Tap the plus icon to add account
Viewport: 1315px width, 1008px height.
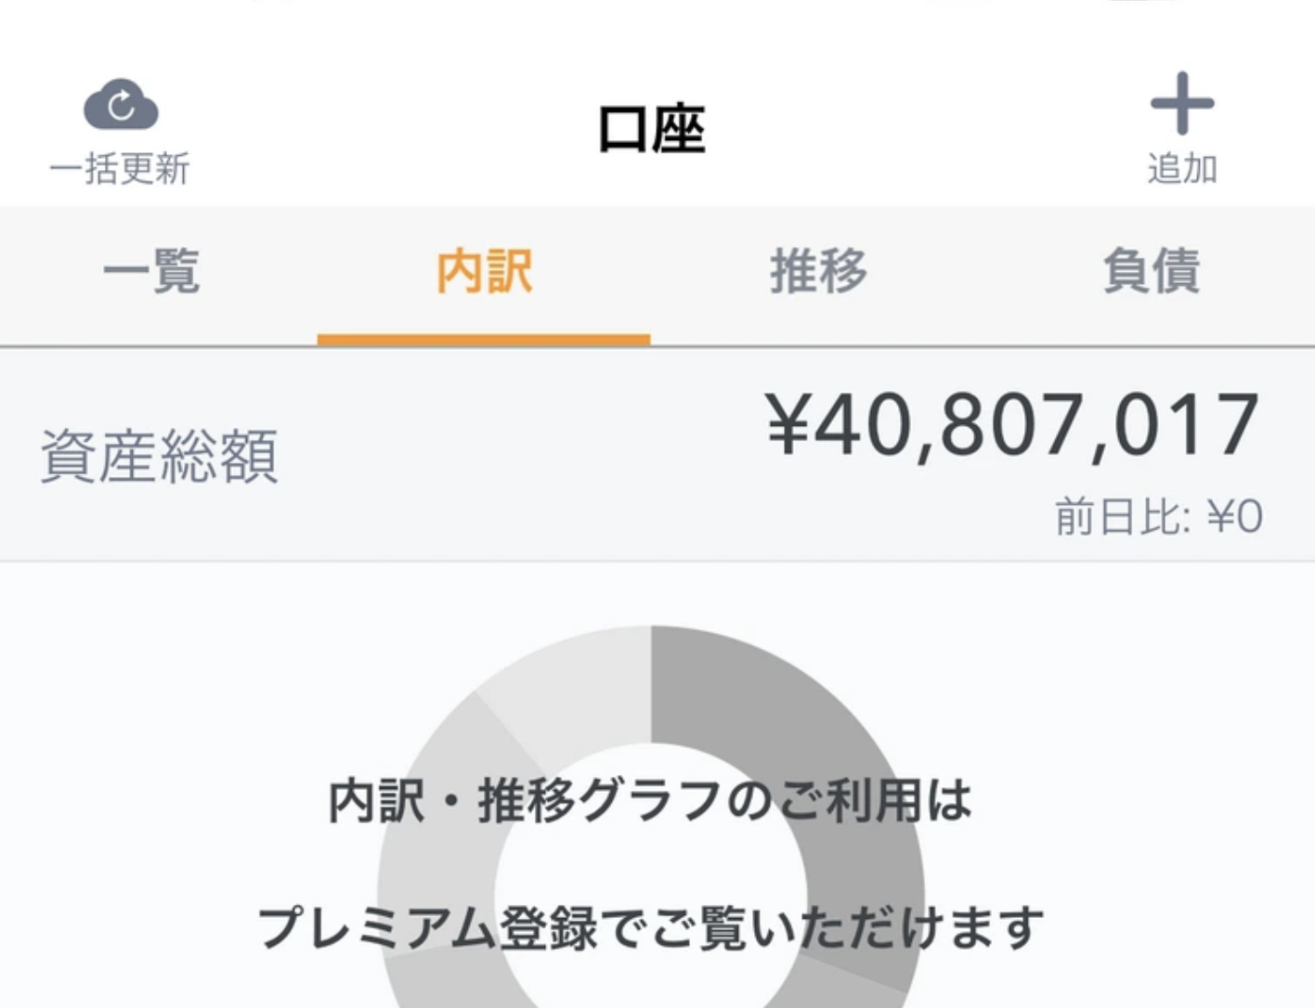[1182, 103]
